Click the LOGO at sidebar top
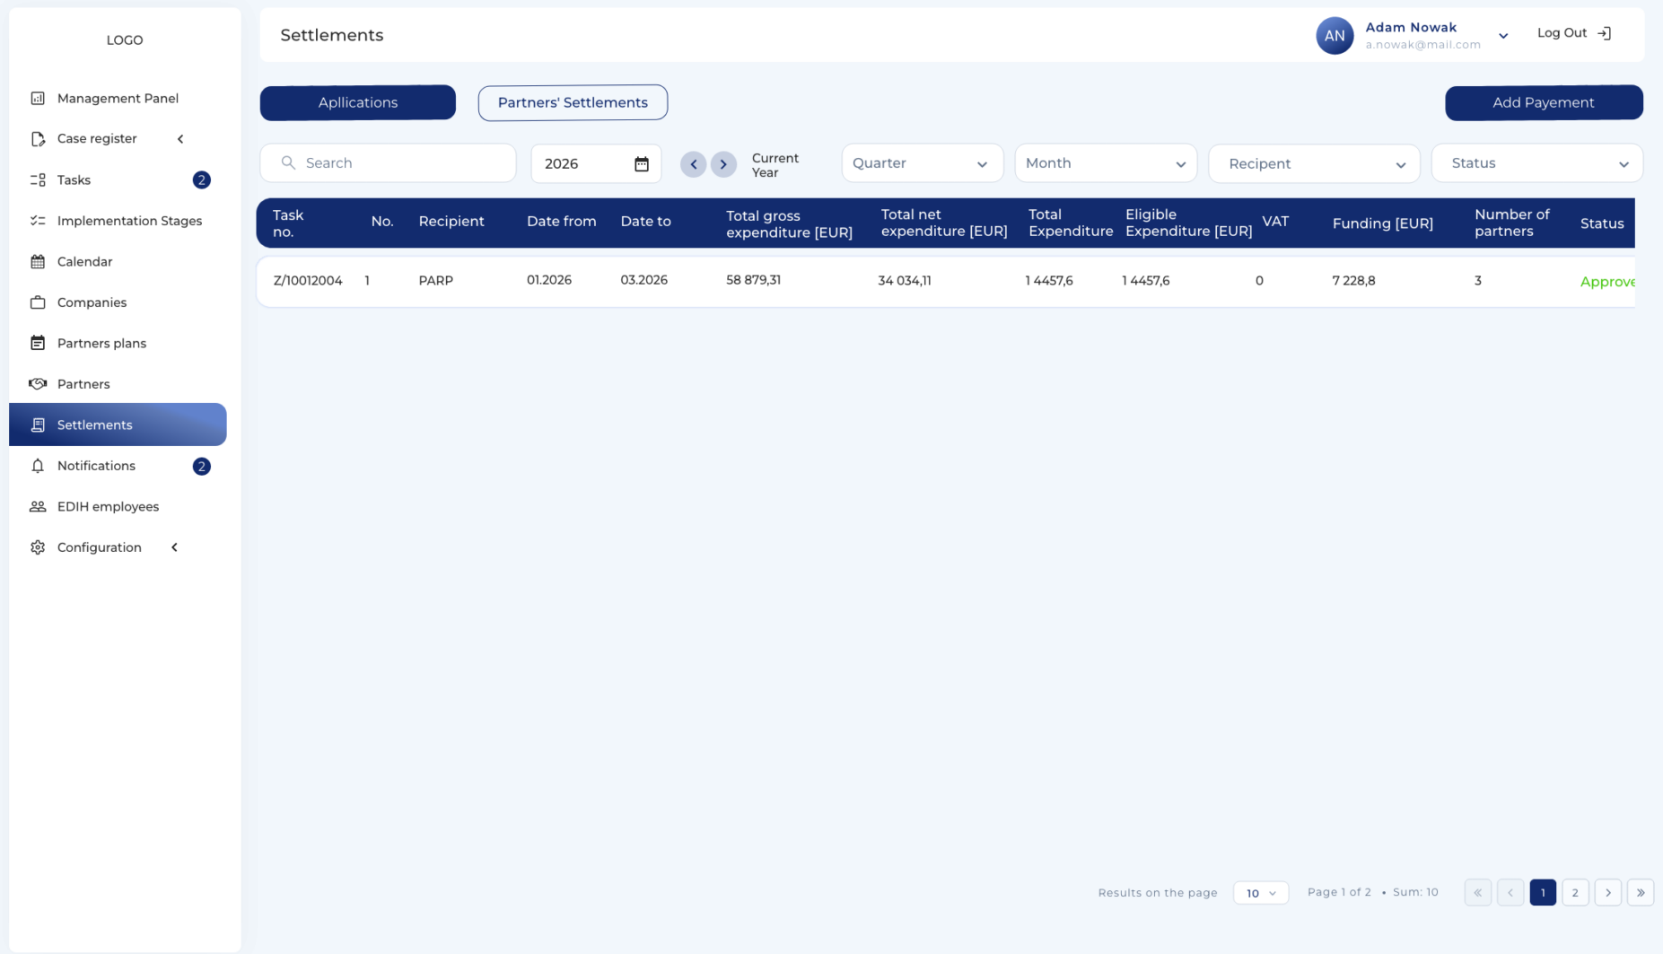Viewport: 1663px width, 954px height. (x=125, y=39)
